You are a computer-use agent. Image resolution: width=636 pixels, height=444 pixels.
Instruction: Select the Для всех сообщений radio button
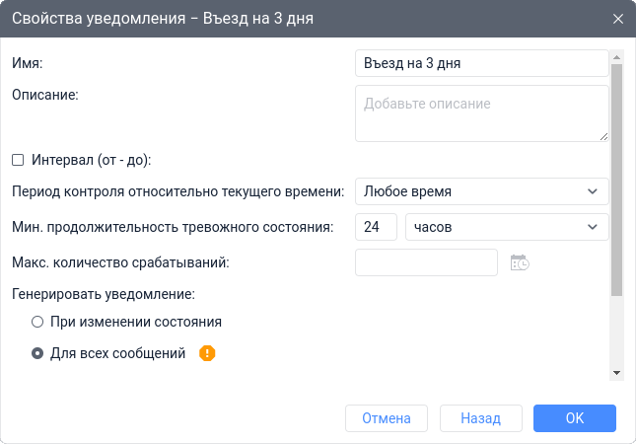click(37, 353)
